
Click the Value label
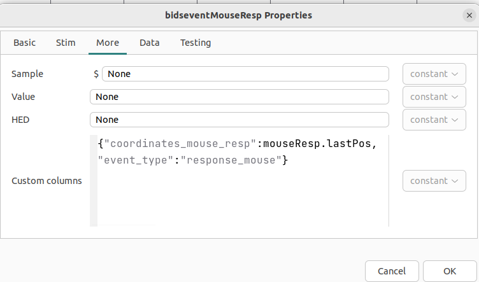tap(23, 97)
